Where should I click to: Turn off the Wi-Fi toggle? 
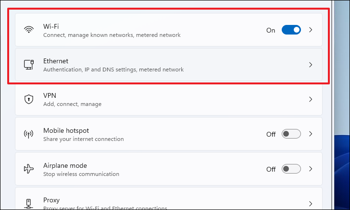click(291, 30)
